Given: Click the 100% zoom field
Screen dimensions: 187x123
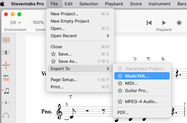Looking at the screenshot, I should pyautogui.click(x=38, y=23).
